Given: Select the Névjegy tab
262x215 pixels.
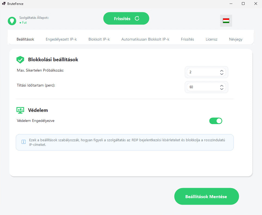Looking at the screenshot, I should tap(236, 39).
